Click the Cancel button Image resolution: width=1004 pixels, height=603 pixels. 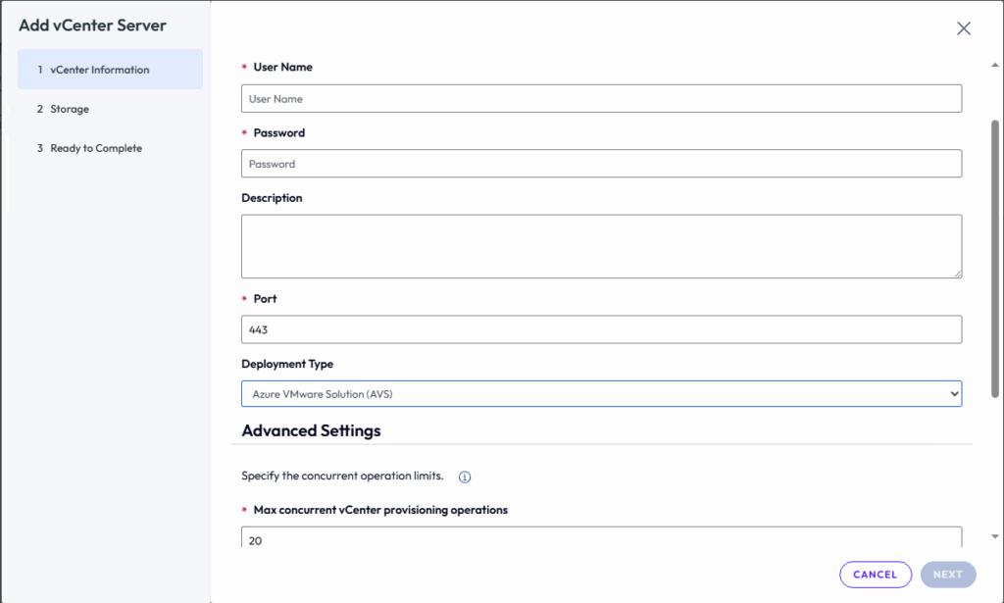[876, 575]
